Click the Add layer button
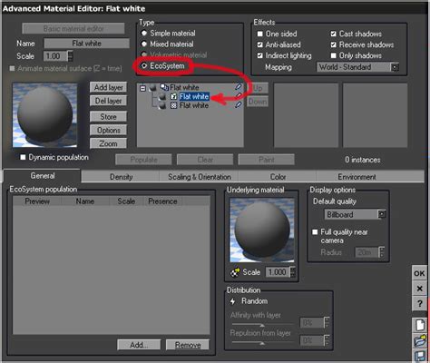The image size is (430, 363). click(108, 87)
